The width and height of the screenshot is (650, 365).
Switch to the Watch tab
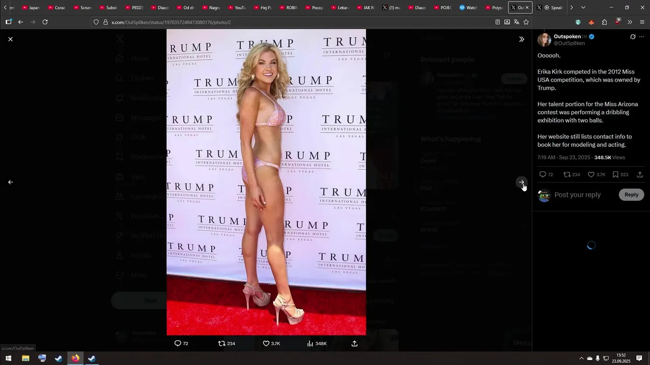[x=468, y=8]
